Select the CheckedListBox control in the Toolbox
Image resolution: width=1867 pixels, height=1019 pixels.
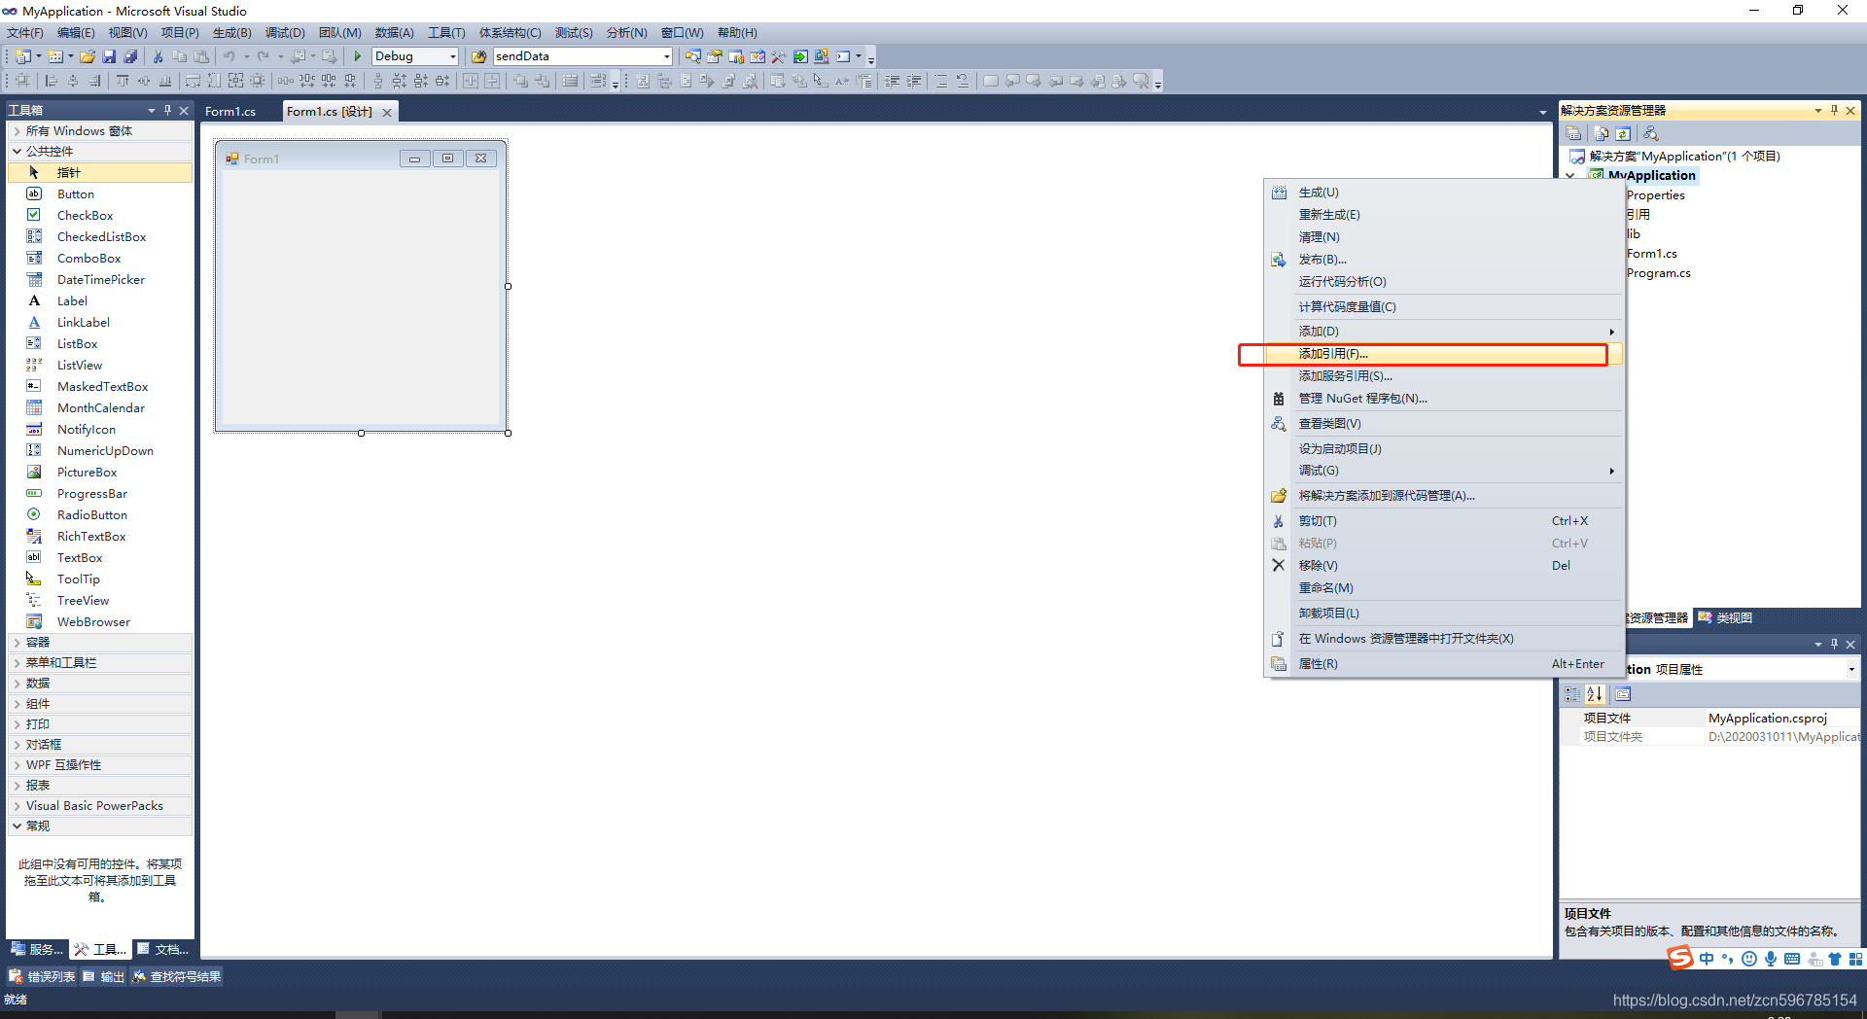point(100,236)
